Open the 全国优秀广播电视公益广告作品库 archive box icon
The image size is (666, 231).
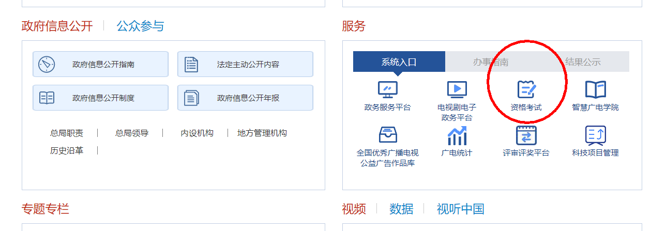coord(388,135)
